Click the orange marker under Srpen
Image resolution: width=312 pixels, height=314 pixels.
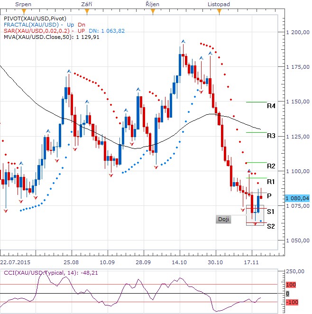(24, 11)
